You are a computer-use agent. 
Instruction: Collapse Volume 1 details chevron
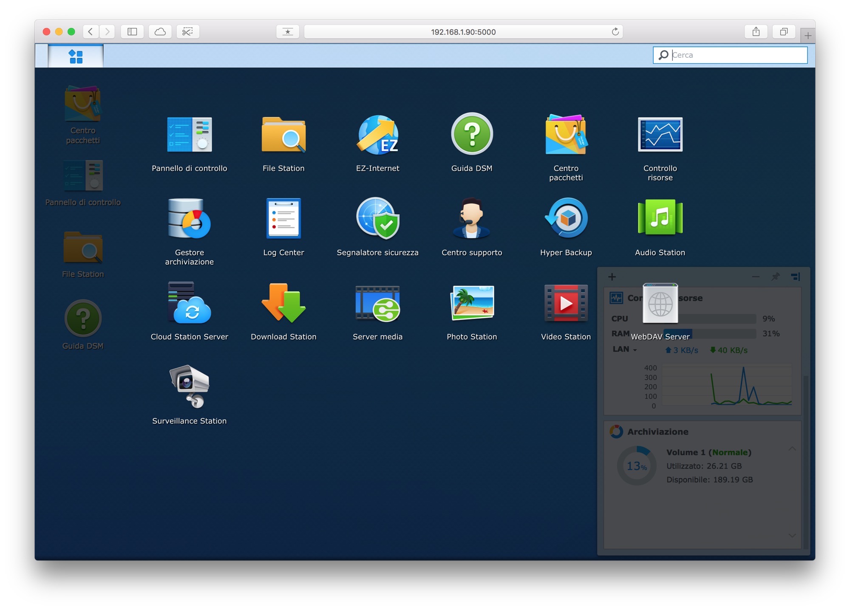pos(792,449)
